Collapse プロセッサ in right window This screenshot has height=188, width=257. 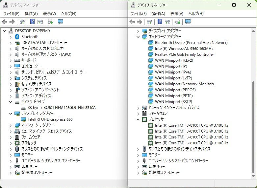138,119
